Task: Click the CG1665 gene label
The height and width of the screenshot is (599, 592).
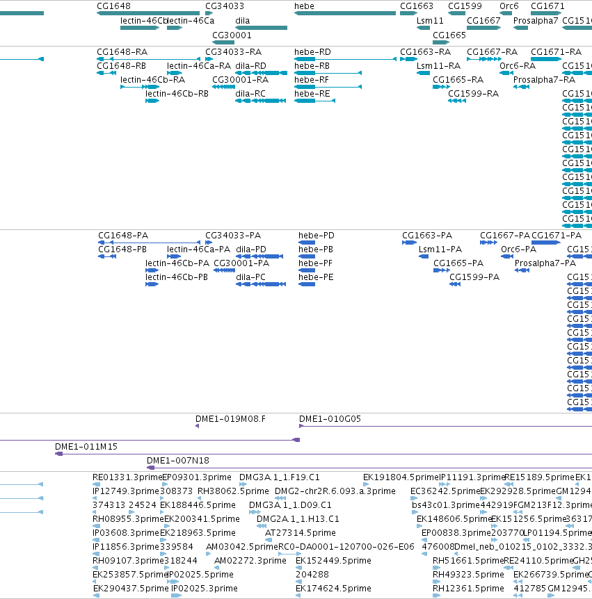Action: (x=449, y=35)
